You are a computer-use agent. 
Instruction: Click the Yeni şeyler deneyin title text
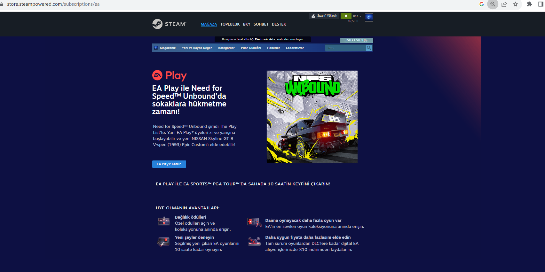click(x=194, y=237)
